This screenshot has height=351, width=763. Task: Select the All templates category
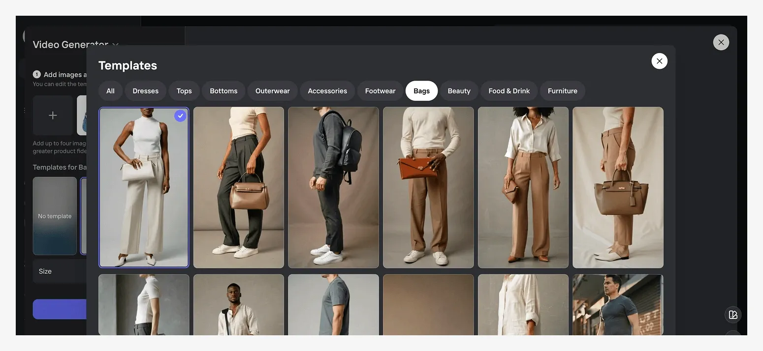(110, 91)
